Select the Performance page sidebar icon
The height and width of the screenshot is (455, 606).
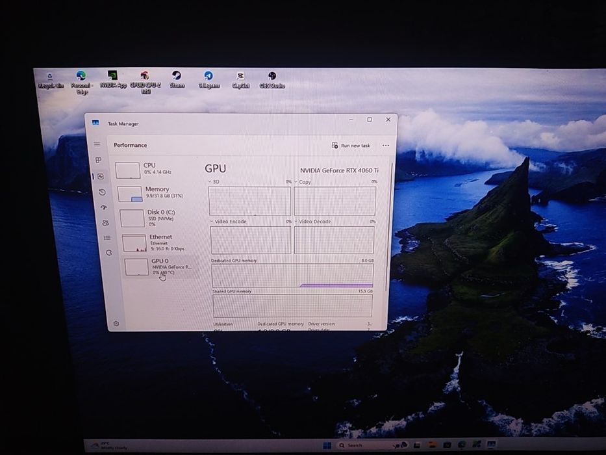pos(101,176)
